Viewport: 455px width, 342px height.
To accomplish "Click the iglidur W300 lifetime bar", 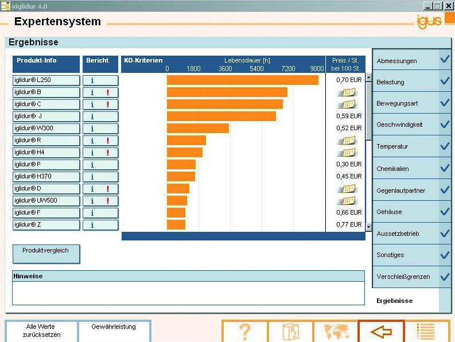I will pyautogui.click(x=198, y=129).
